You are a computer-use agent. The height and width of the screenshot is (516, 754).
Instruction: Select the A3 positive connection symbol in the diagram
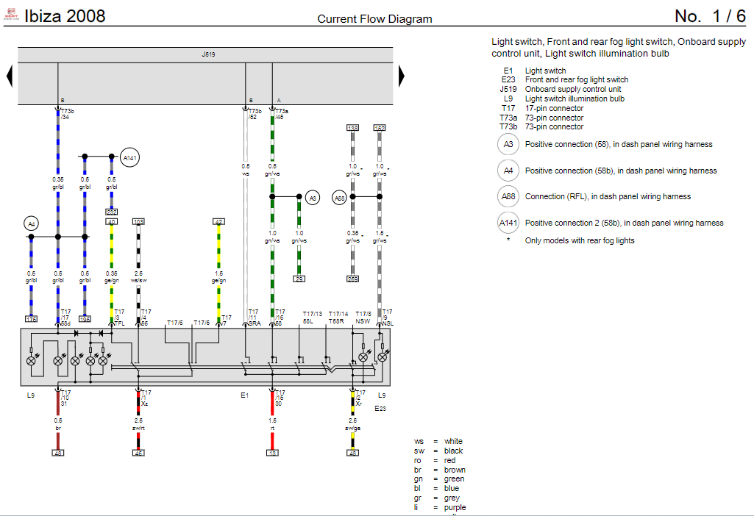click(312, 197)
